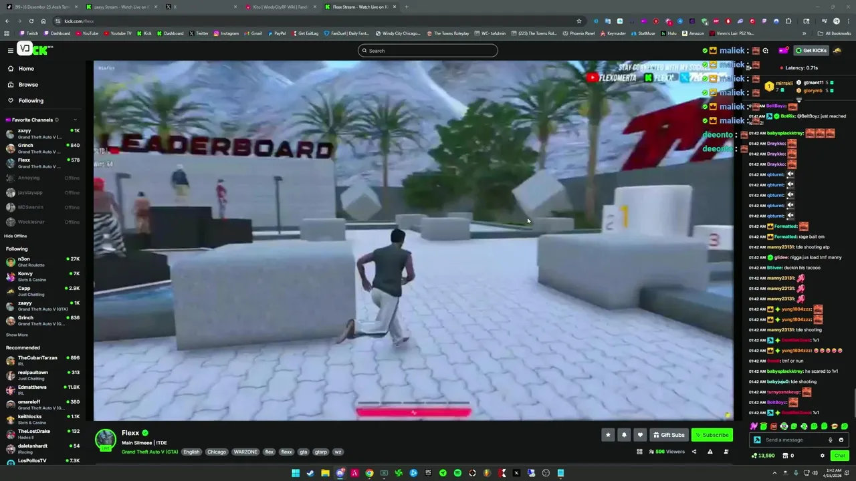Screen dimensions: 856x481
Task: Select offline channel Annoying
Action: coord(41,178)
